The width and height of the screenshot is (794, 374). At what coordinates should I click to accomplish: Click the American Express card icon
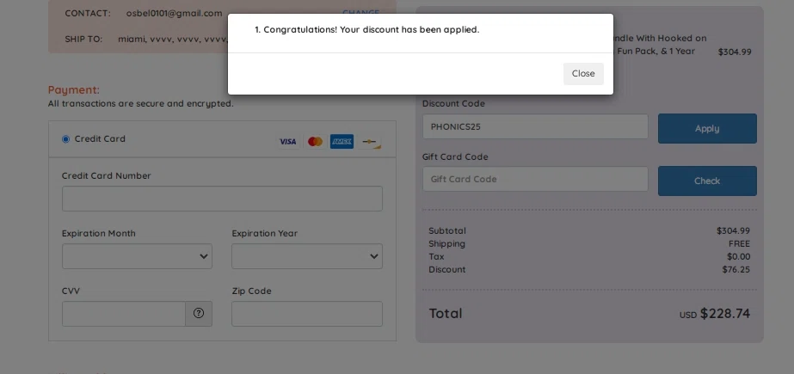tap(342, 142)
